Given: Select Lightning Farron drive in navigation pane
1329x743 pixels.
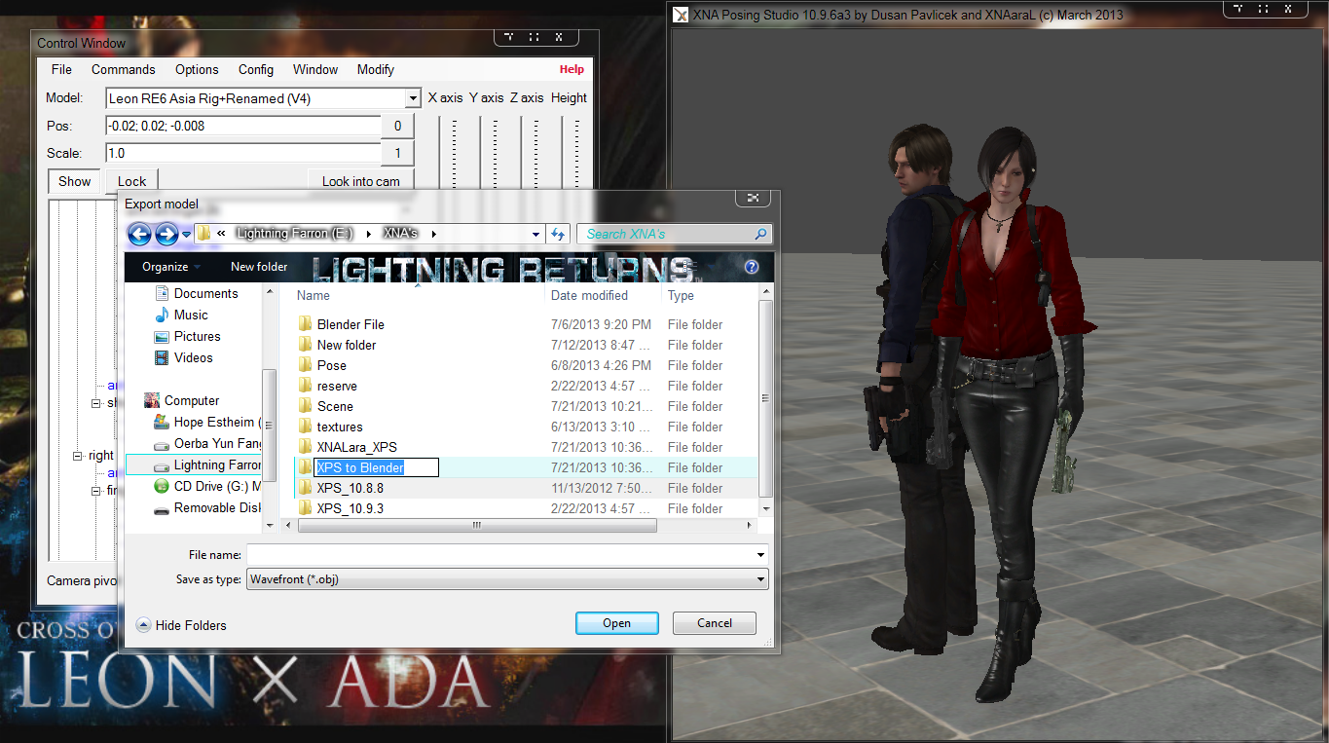Looking at the screenshot, I should [x=195, y=464].
